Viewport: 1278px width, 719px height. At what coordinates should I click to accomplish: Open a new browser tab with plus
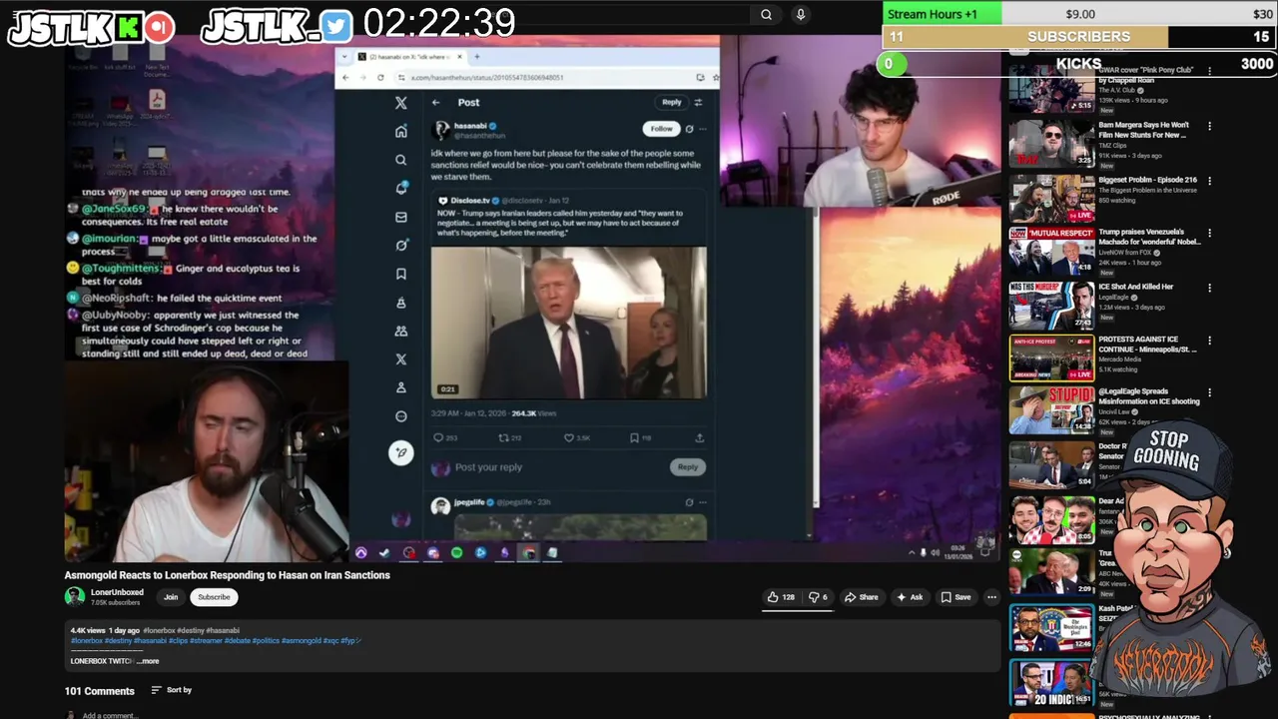tap(476, 57)
